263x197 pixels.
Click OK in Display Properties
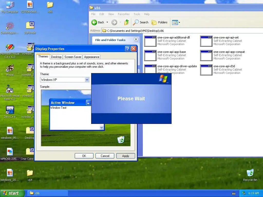[84, 156]
